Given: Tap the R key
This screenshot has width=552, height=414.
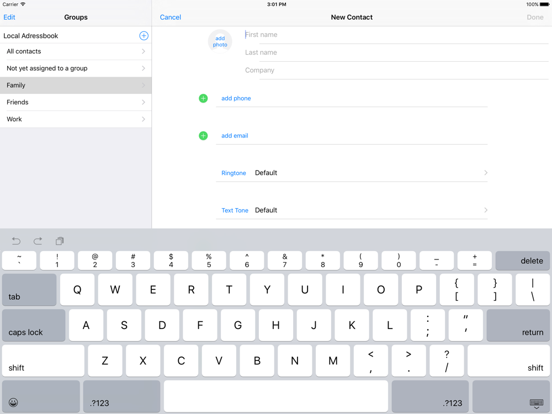Looking at the screenshot, I should point(191,289).
